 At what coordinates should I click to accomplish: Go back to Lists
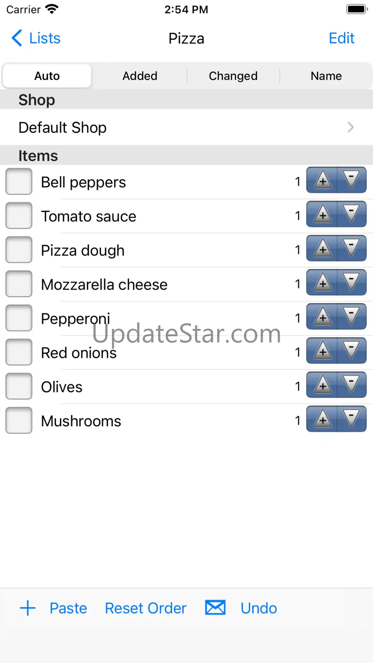click(36, 38)
